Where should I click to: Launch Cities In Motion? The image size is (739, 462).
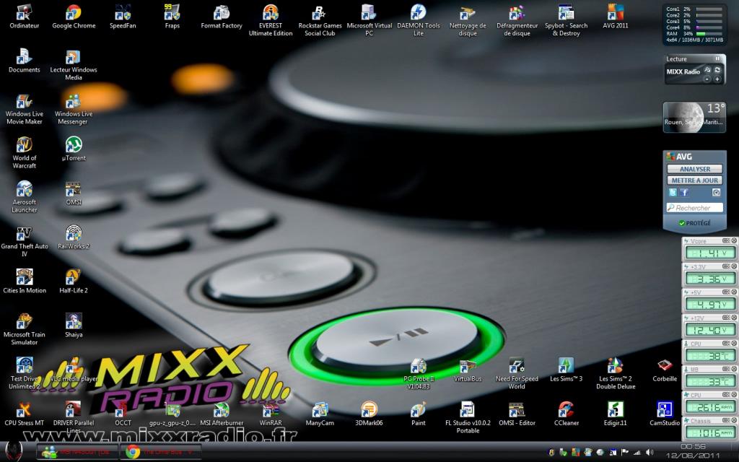pyautogui.click(x=24, y=282)
